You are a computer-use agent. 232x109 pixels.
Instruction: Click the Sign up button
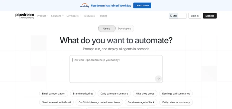point(210,16)
